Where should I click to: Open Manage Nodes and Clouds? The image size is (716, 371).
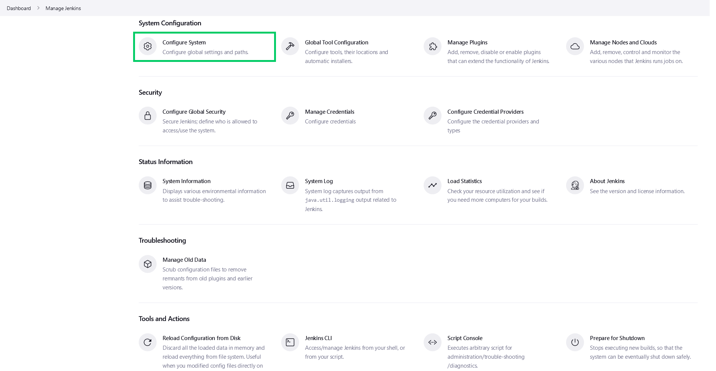(x=623, y=43)
